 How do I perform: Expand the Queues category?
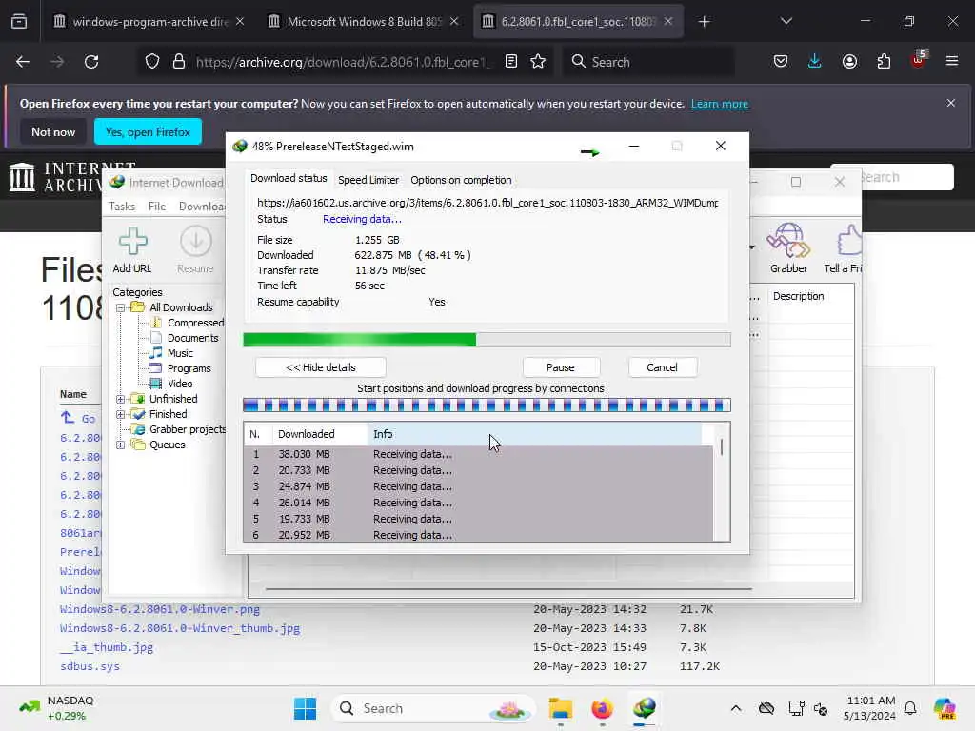(x=121, y=445)
